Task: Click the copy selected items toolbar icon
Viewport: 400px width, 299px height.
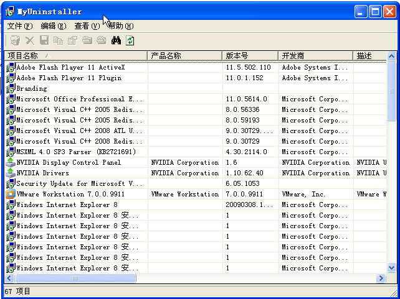Action: tap(58, 40)
